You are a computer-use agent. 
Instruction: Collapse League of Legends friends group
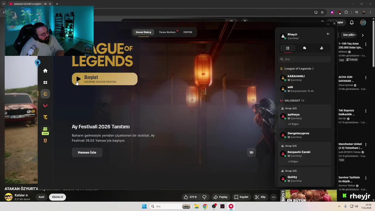tap(297, 69)
